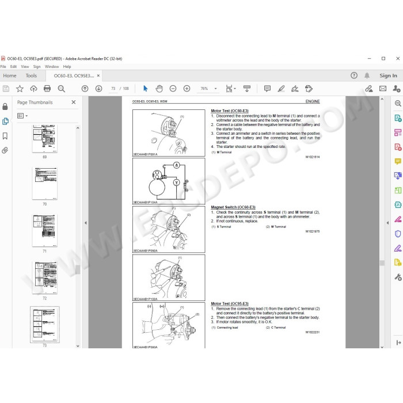The image size is (403, 403).
Task: Open the File menu
Action: pos(3,67)
